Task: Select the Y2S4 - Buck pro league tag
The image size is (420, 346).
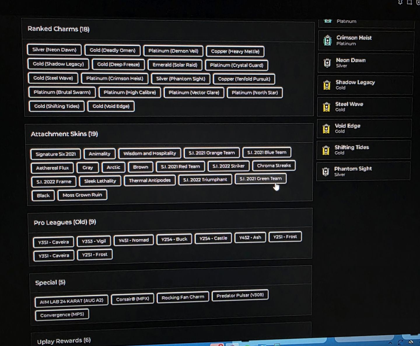Action: pos(174,239)
